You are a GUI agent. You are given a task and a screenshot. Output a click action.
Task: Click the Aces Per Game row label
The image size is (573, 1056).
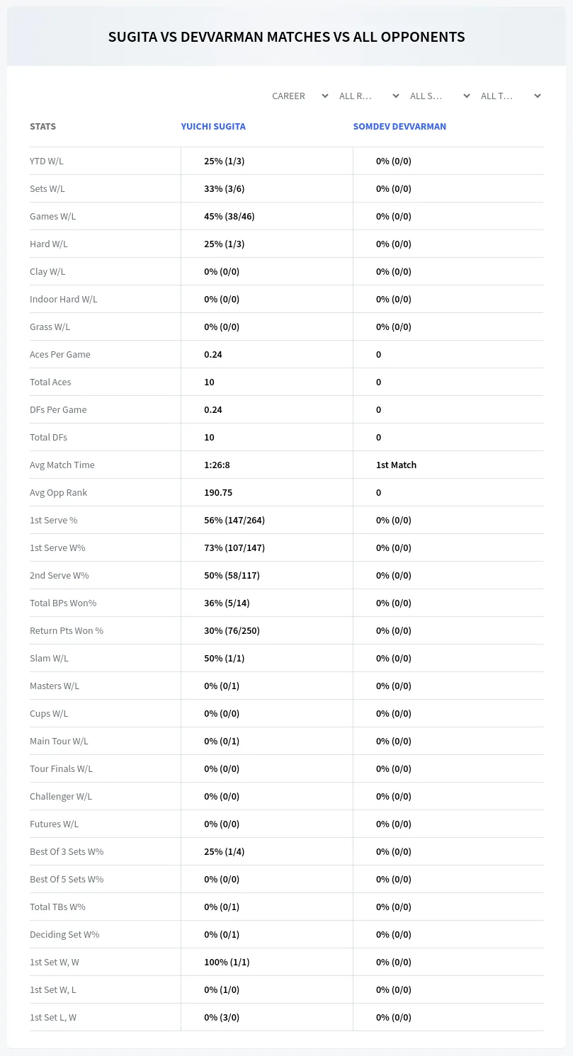click(x=60, y=354)
